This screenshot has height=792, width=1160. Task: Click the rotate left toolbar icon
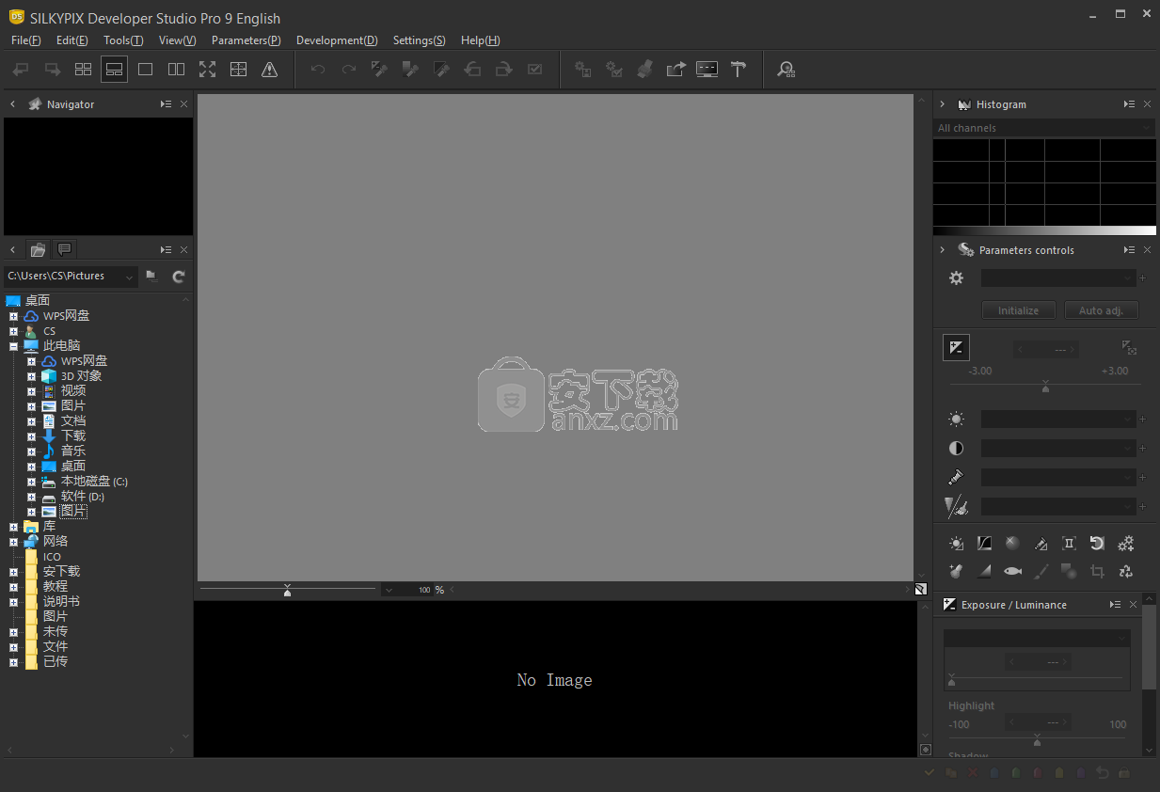[473, 69]
